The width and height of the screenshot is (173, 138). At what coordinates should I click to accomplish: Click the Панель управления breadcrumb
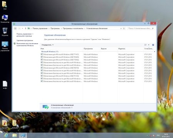tap(40, 28)
